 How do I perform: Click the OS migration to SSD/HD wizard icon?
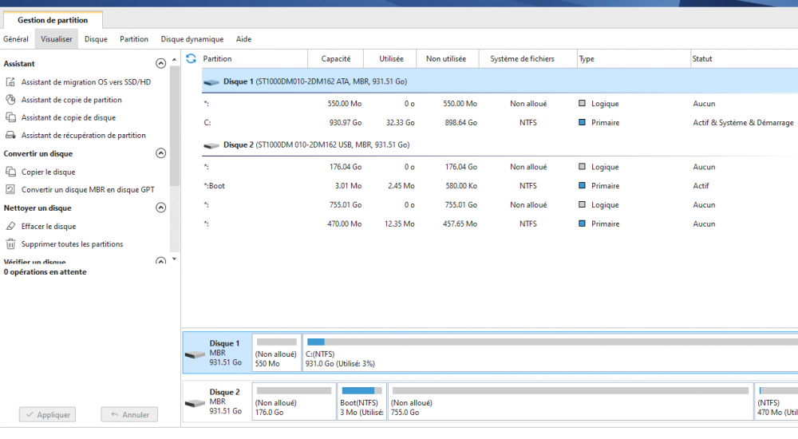[x=11, y=82]
